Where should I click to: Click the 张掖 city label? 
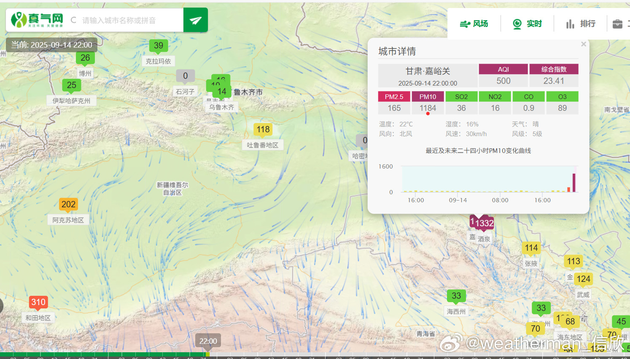531,263
